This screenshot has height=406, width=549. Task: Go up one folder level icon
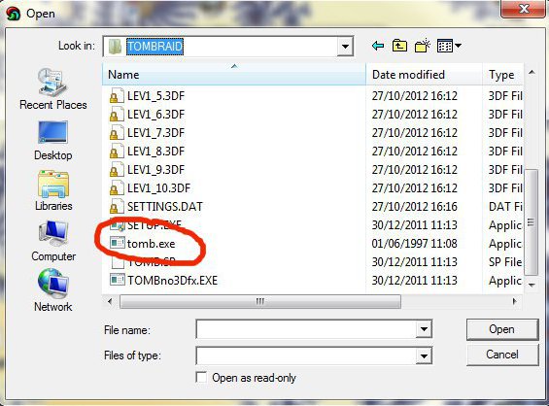[x=399, y=46]
